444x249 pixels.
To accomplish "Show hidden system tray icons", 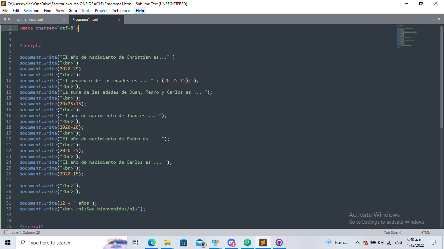I will tap(358, 243).
